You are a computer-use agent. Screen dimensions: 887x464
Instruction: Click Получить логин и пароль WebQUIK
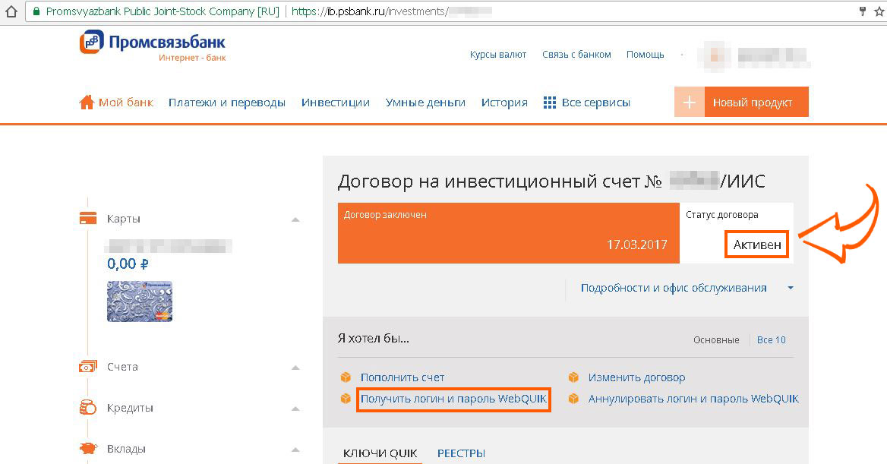point(453,399)
